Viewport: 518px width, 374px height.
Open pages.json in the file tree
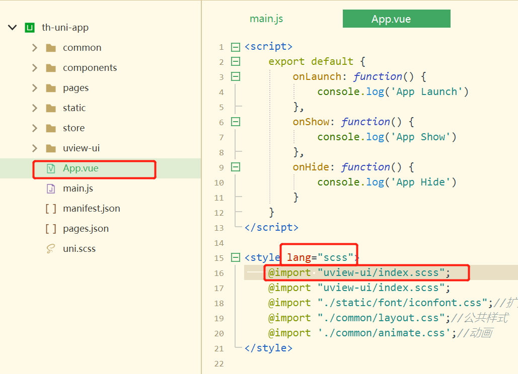tap(86, 229)
